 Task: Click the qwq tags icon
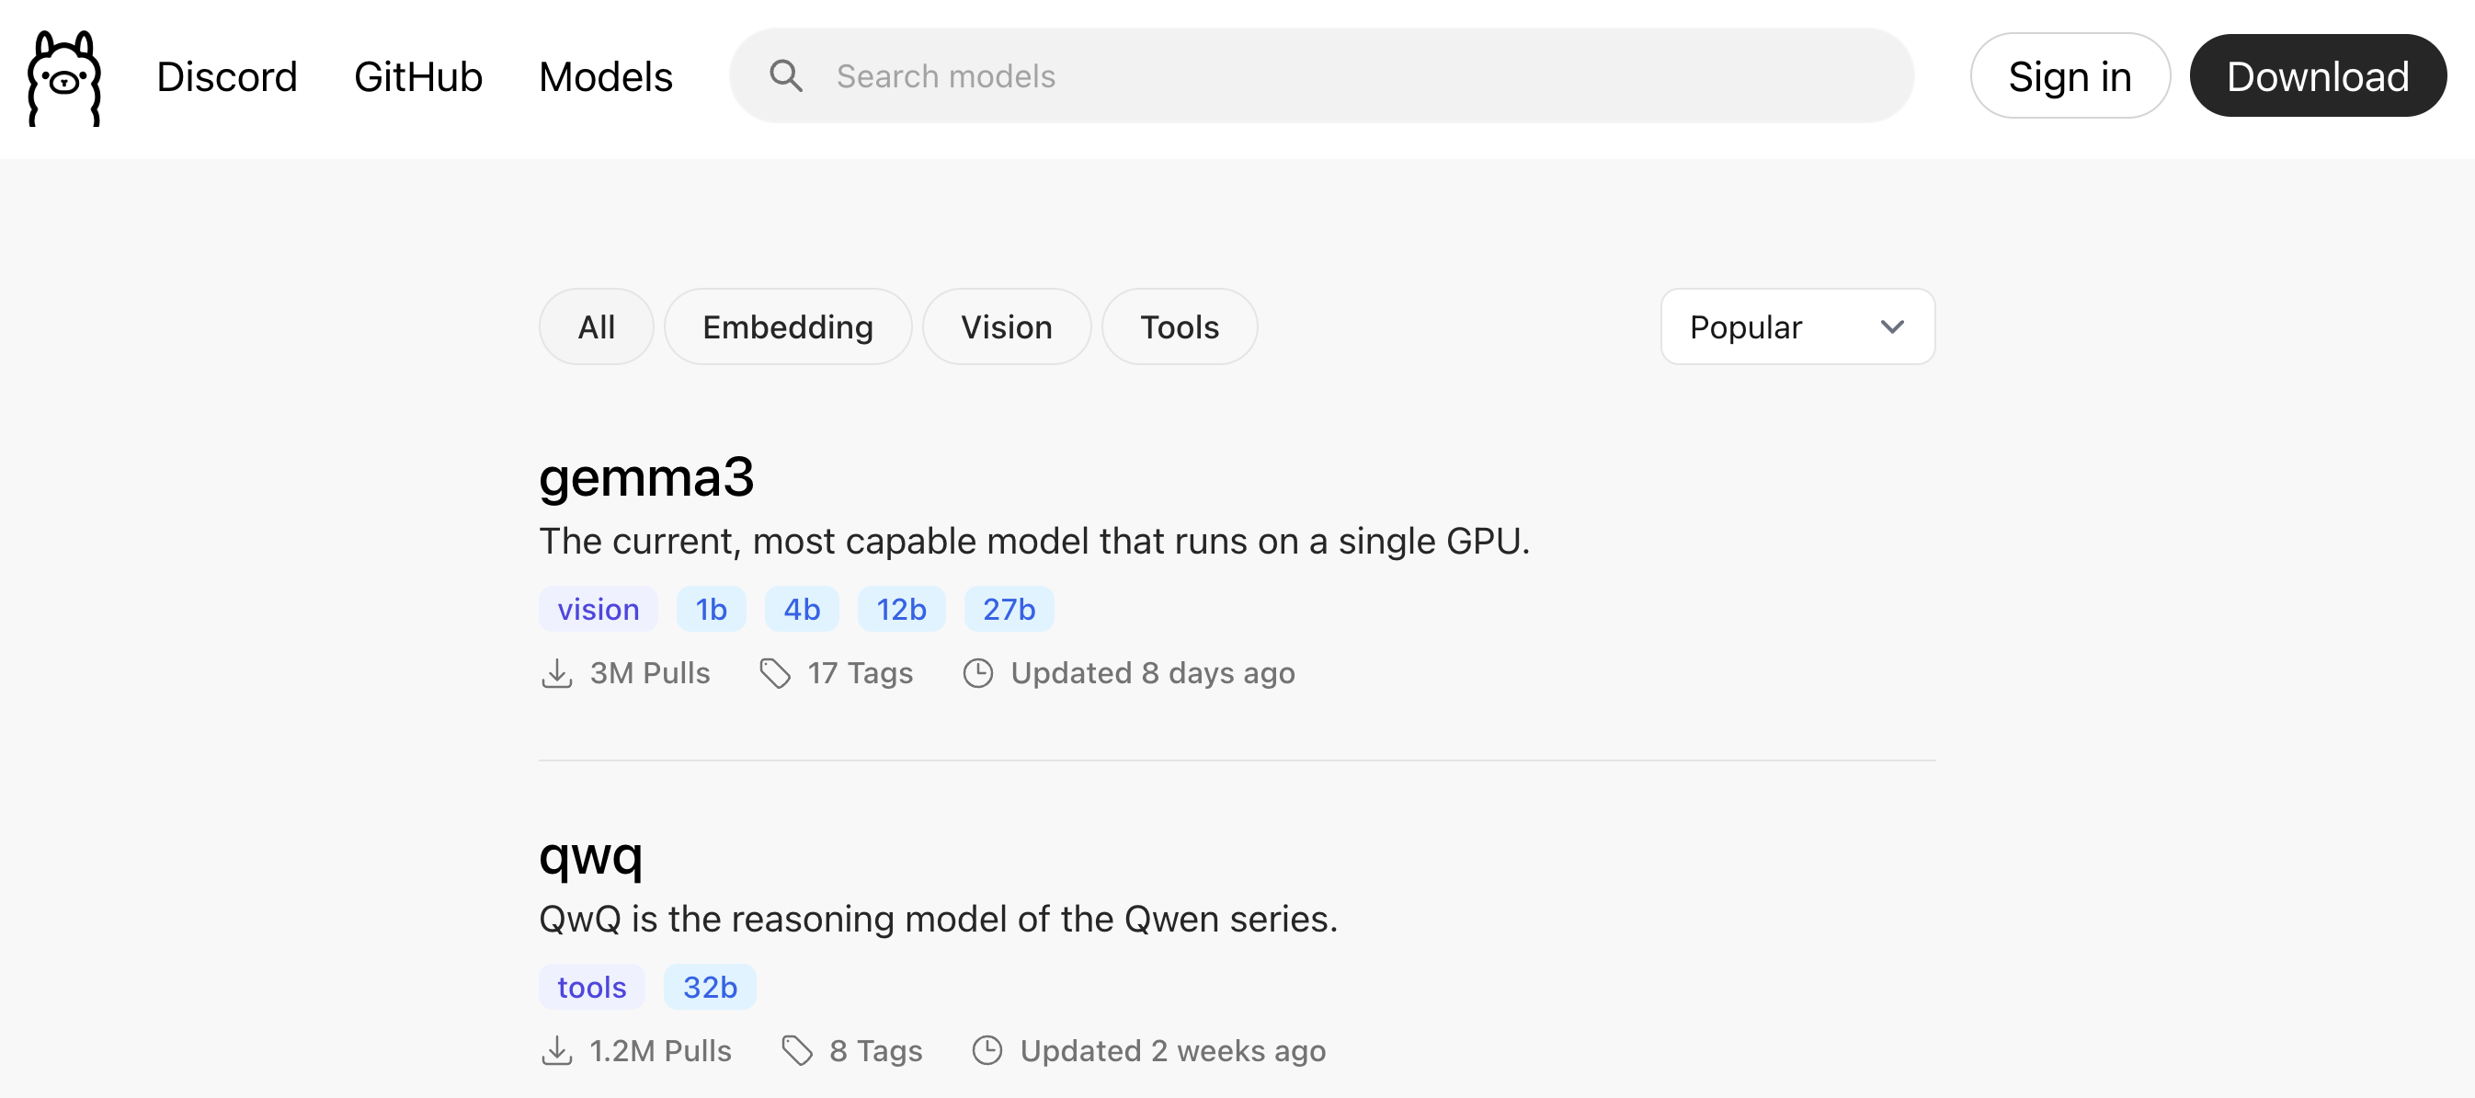[x=796, y=1051]
